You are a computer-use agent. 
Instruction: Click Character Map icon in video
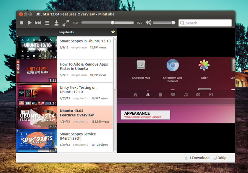pos(141,65)
